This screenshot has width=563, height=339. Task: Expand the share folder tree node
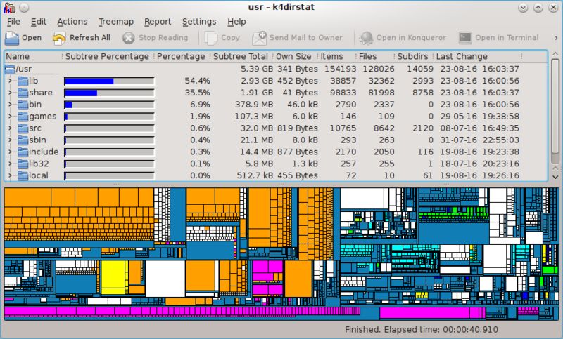[10, 93]
